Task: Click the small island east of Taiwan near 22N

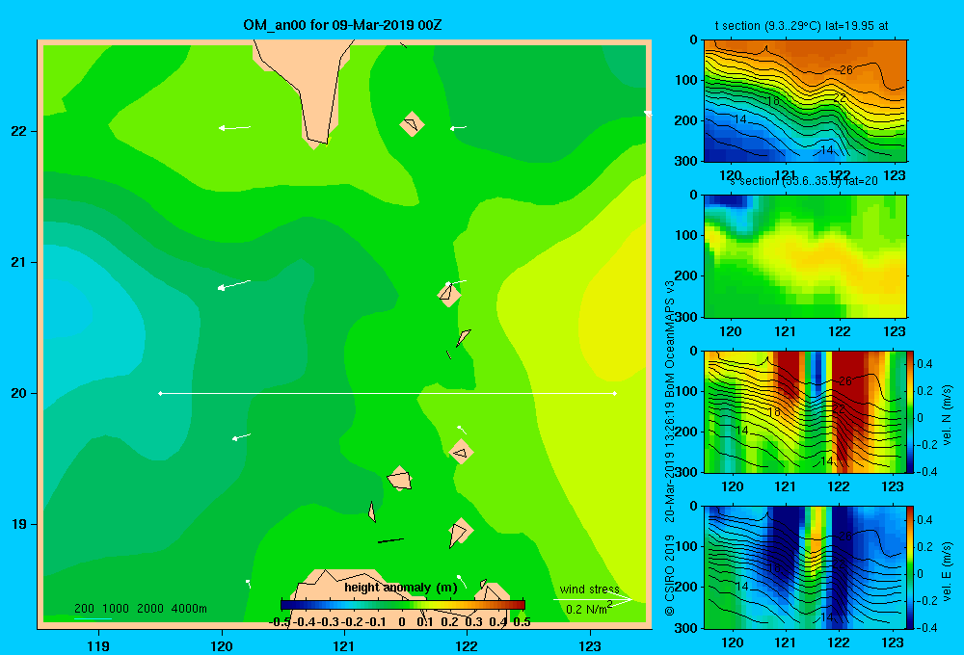Action: (x=412, y=124)
